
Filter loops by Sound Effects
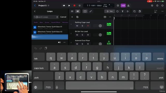pos(56,22)
